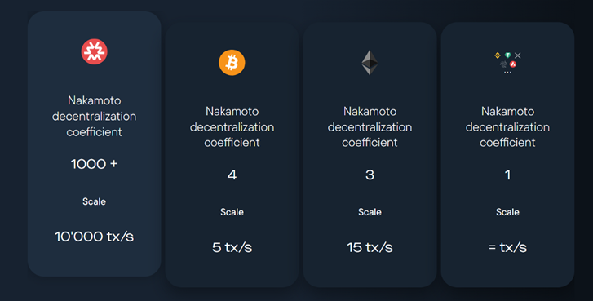Click the Nakamoto coefficient heading in the Ethereum card
Viewport: 593px width, 301px height.
pos(370,126)
